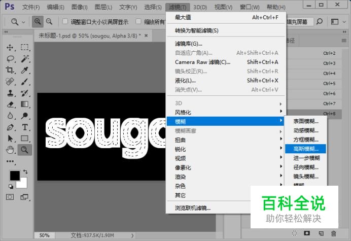Close the 未标题-1.psd document tab
The image size is (351, 241).
(146, 36)
